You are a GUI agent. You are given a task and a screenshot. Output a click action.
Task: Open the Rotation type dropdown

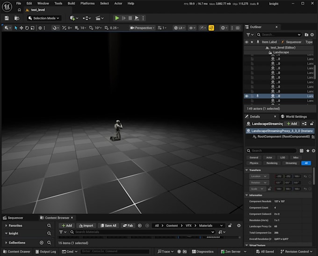tap(259, 182)
